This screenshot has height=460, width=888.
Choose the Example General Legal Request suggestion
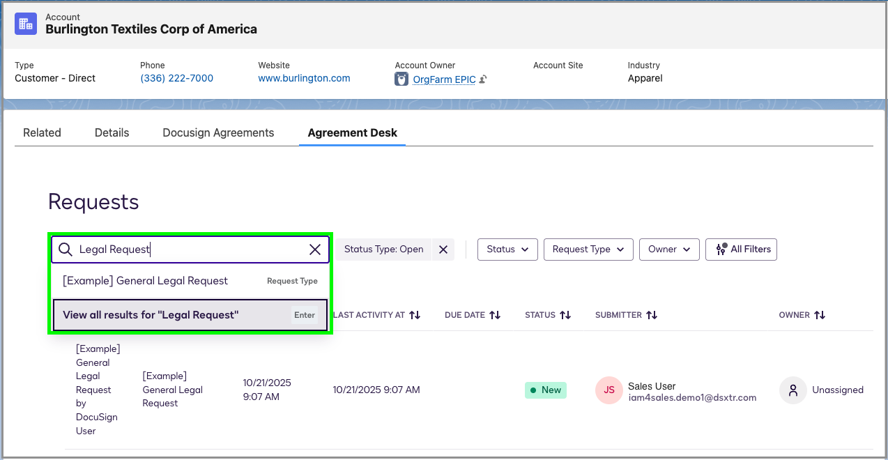(x=145, y=280)
